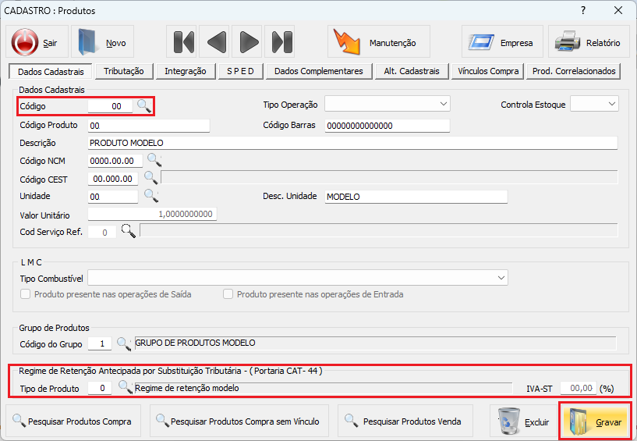Advance to the next record arrow
Screen dimensions: 637x441
tap(249, 42)
